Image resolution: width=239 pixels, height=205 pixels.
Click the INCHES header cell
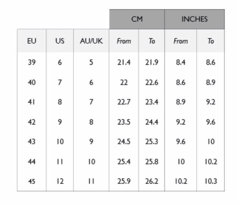(194, 19)
